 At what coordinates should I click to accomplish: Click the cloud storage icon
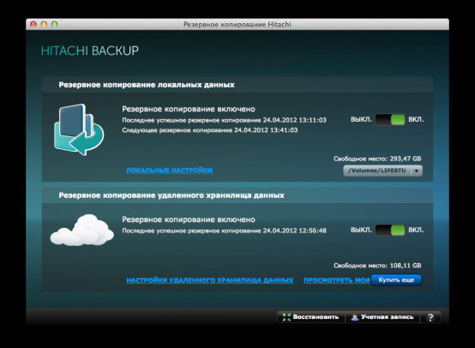click(81, 231)
